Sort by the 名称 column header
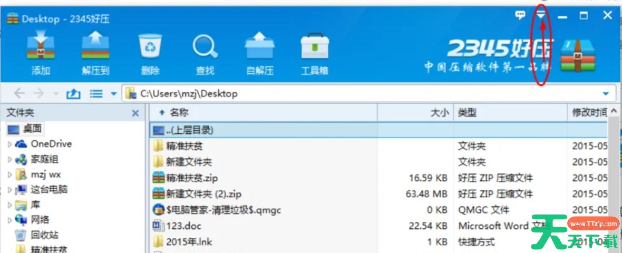622x253 pixels. point(264,113)
